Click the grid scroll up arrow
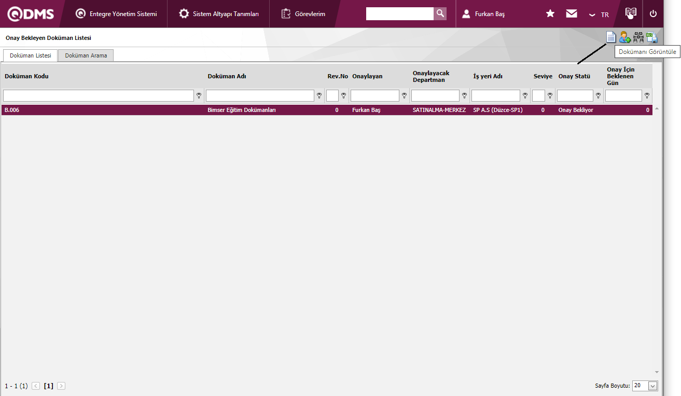 pos(657,108)
